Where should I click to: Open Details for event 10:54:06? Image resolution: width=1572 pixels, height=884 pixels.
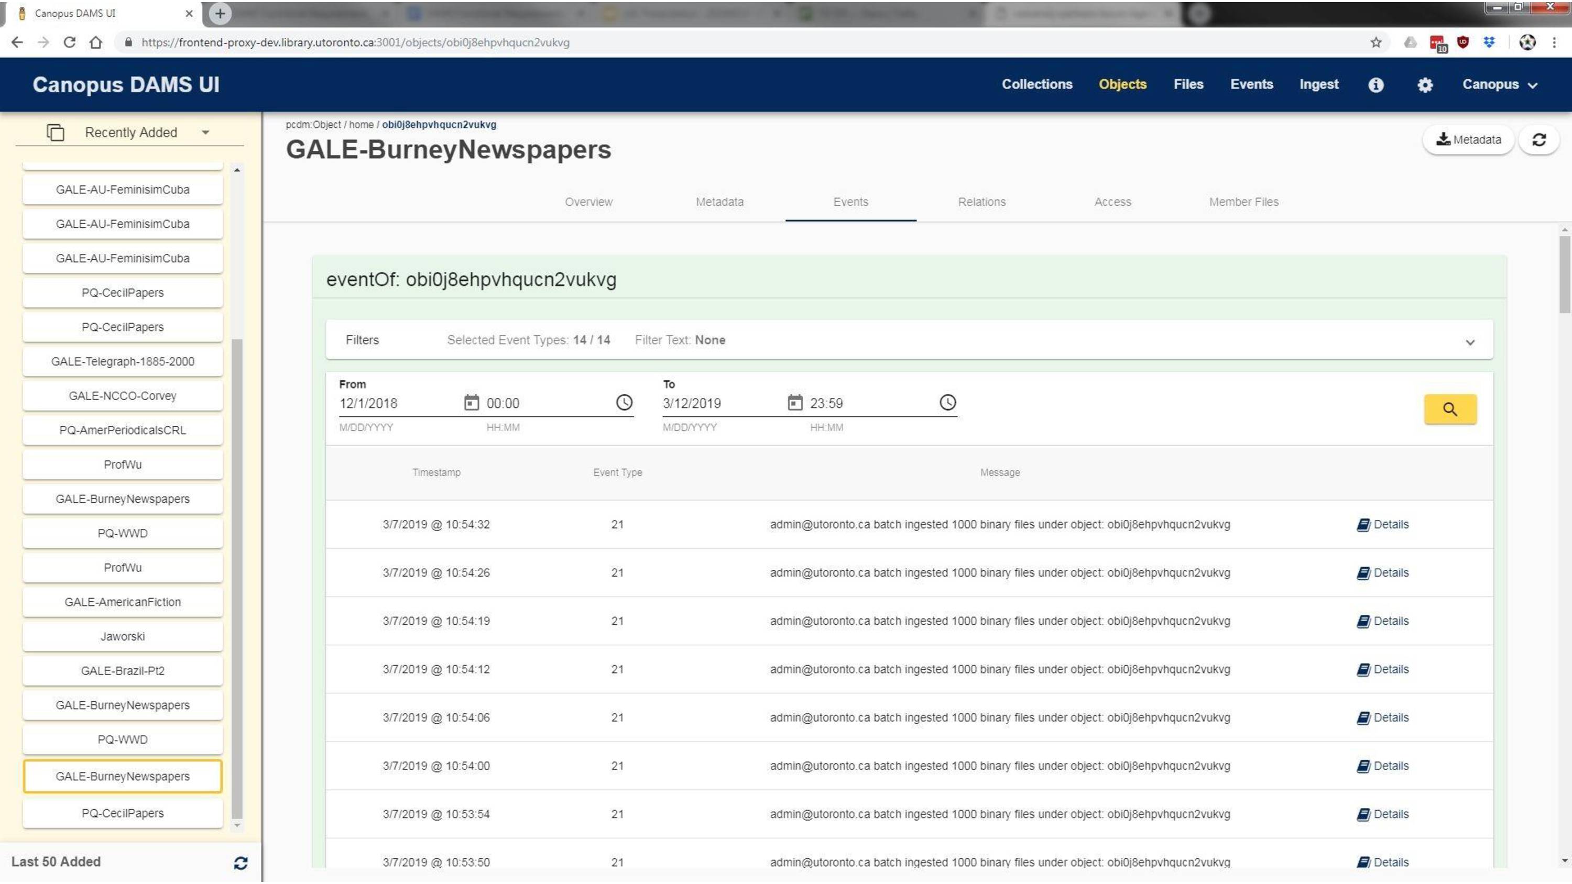tap(1382, 717)
